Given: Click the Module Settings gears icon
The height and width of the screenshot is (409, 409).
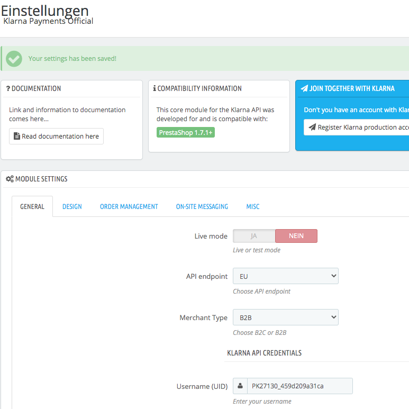Looking at the screenshot, I should [x=10, y=179].
